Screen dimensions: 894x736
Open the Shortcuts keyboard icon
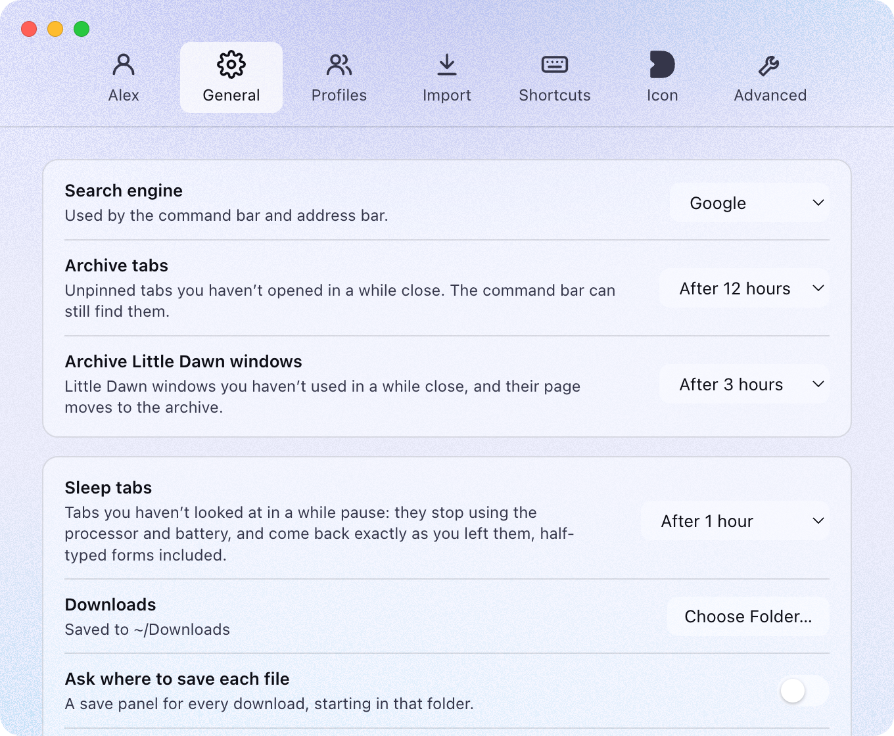(x=555, y=64)
